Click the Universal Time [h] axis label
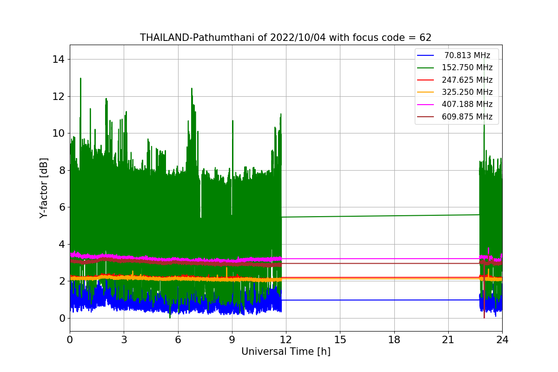The width and height of the screenshot is (558, 372). 286,352
